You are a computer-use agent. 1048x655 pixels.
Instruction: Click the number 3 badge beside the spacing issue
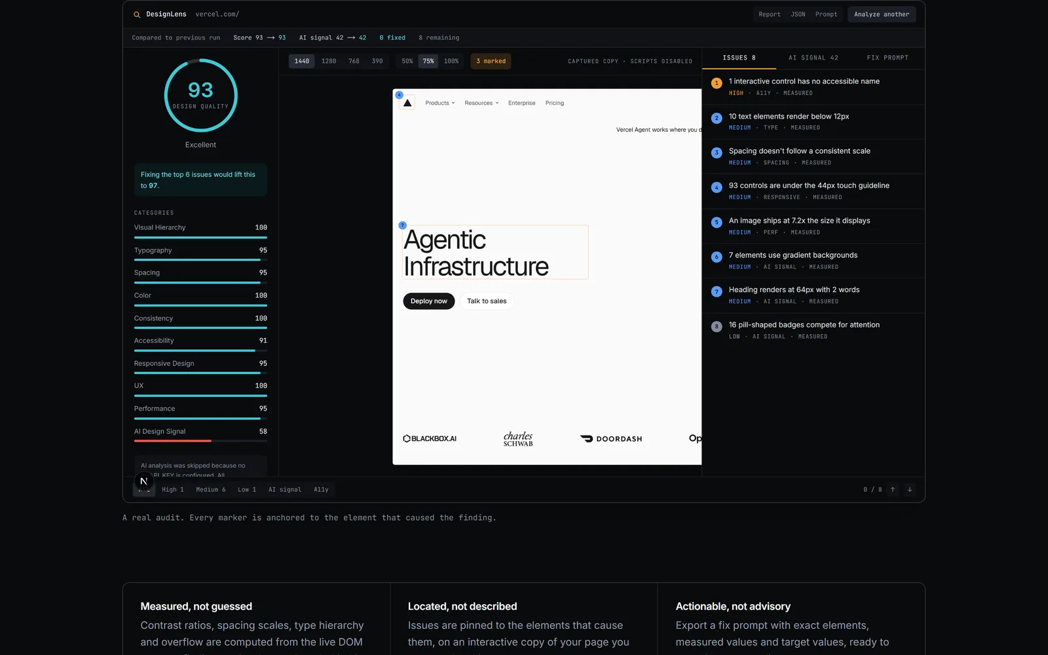[717, 153]
